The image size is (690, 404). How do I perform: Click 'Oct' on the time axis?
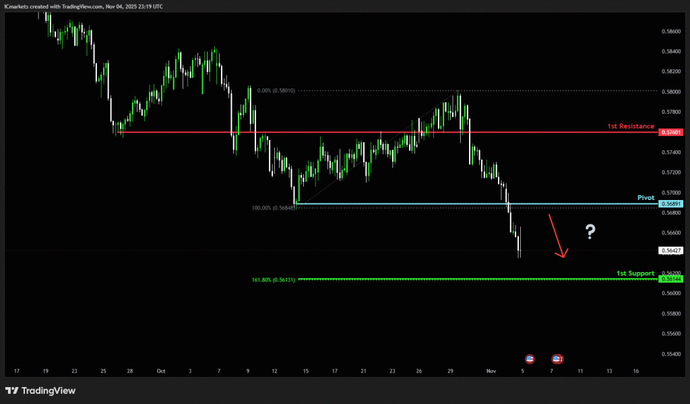pyautogui.click(x=160, y=371)
